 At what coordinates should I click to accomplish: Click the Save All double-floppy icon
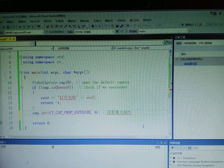click(122, 26)
